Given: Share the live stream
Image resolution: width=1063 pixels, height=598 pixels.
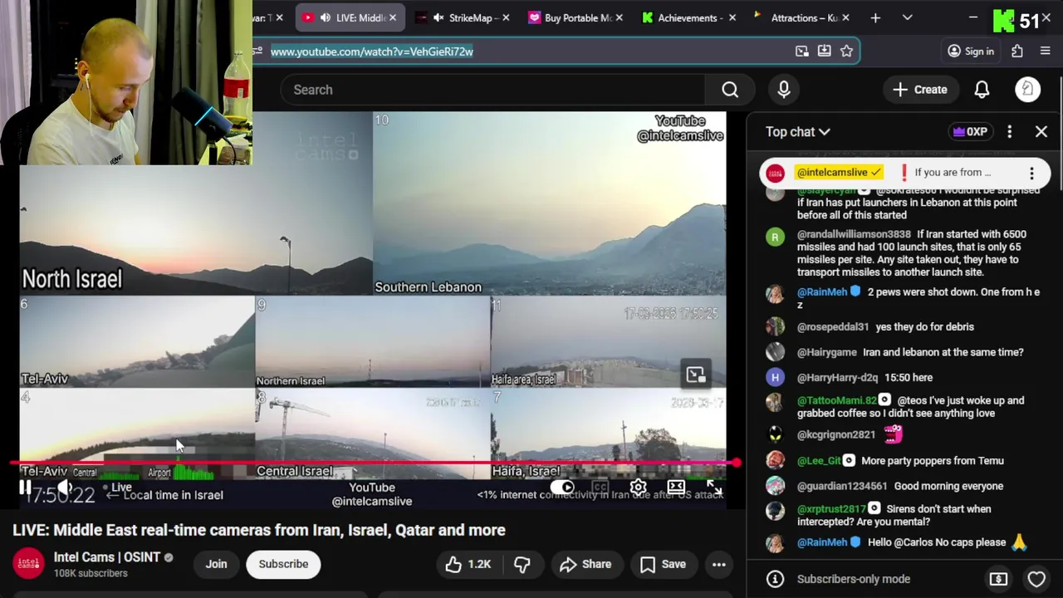Looking at the screenshot, I should (585, 564).
